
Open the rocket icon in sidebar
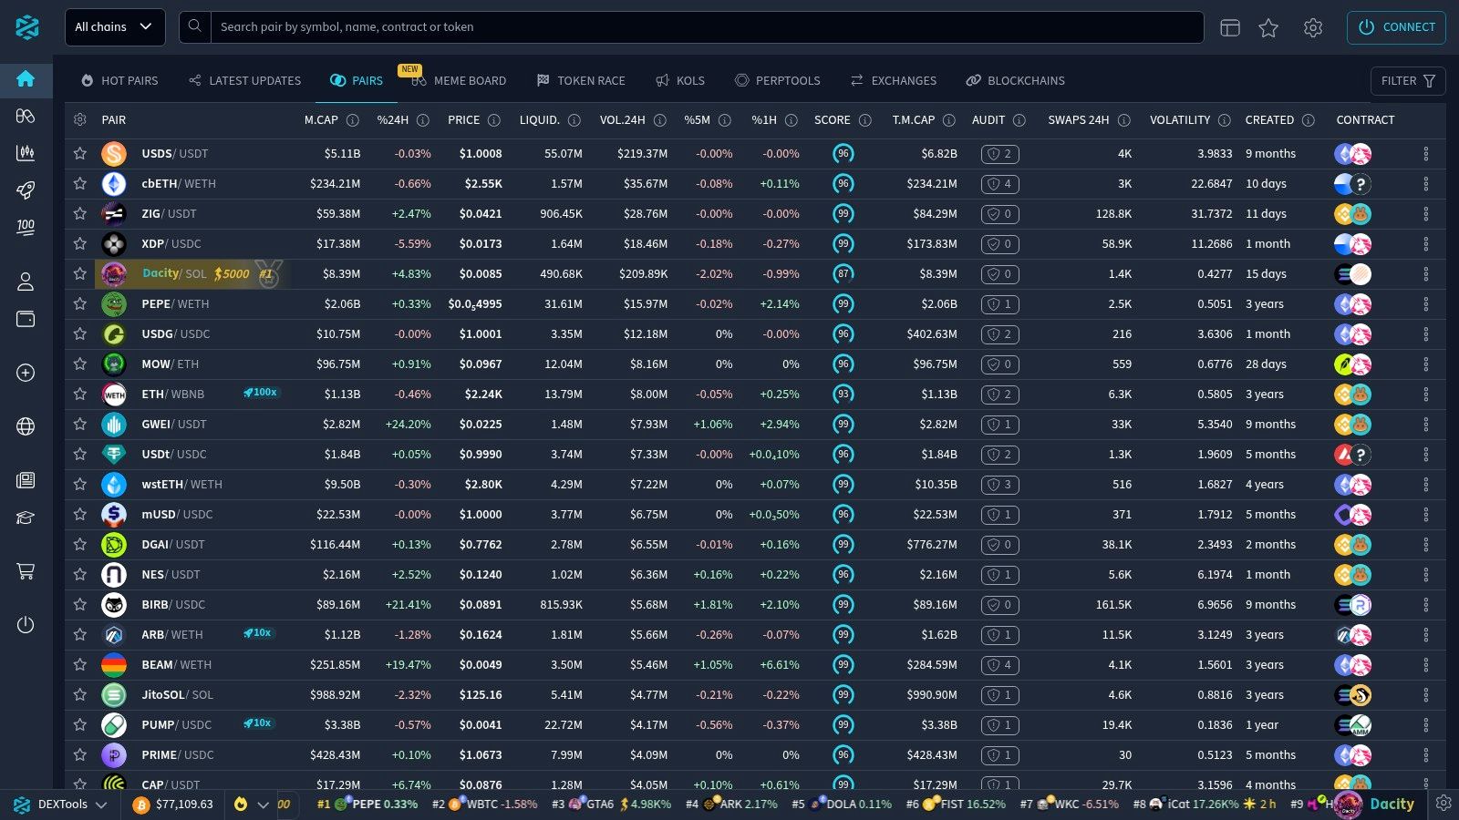[26, 190]
